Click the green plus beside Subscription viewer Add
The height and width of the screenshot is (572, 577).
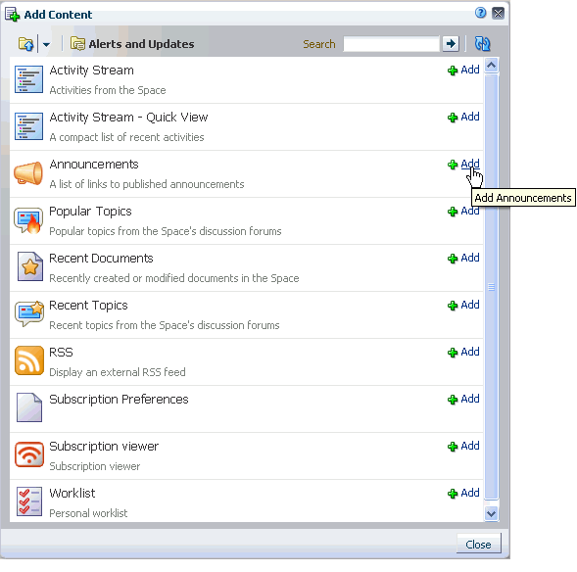[x=453, y=447]
